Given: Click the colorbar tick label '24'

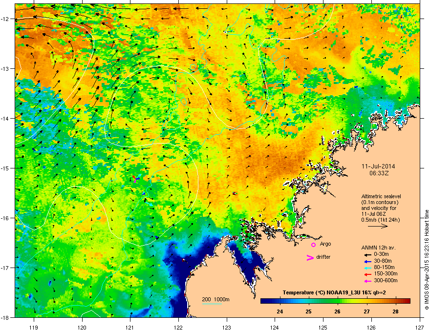Looking at the screenshot, I should coord(279,311).
